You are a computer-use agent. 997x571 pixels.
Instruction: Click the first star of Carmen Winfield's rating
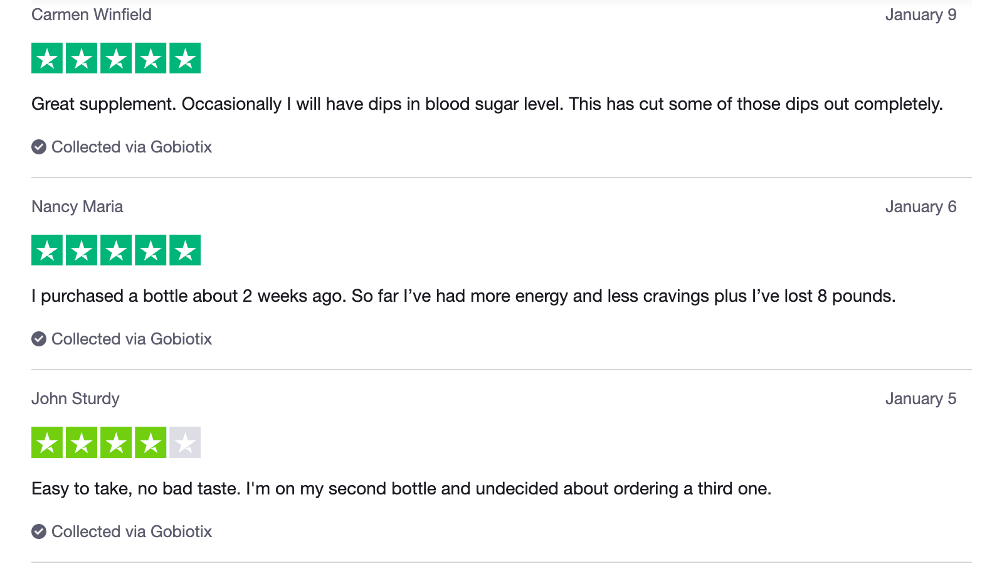coord(47,58)
